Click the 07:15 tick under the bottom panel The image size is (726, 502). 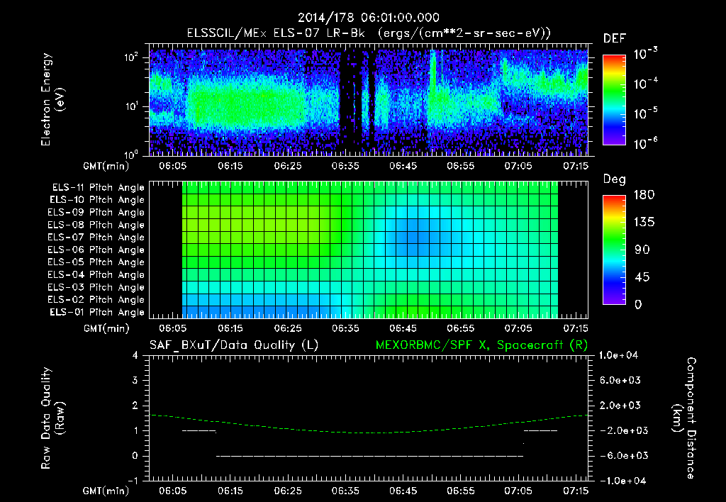tap(576, 491)
